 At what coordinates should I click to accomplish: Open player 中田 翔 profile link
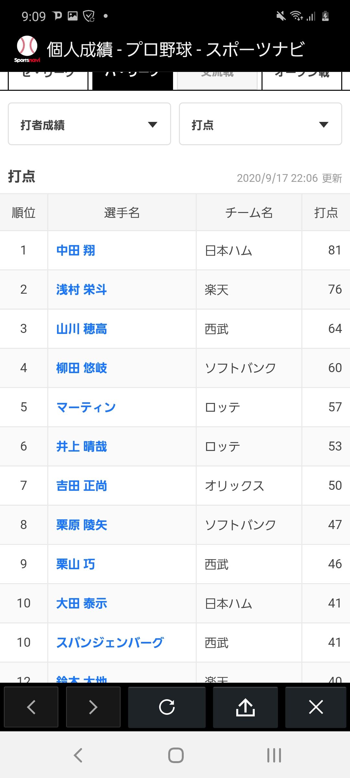(76, 251)
